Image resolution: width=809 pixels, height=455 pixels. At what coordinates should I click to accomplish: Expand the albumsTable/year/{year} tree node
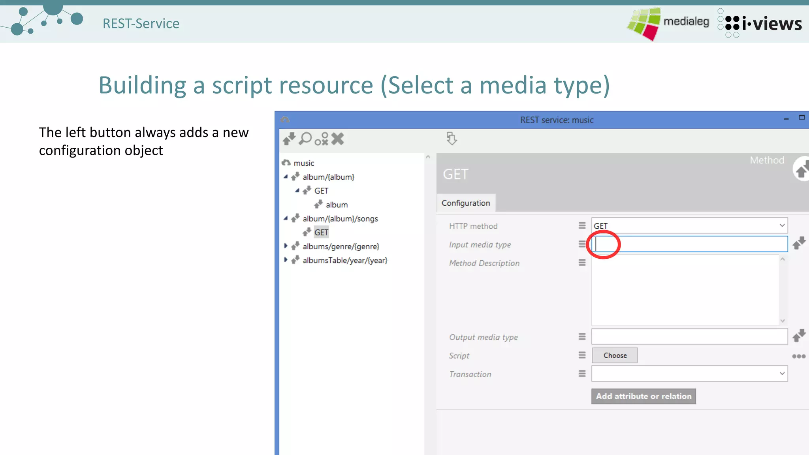coord(286,259)
